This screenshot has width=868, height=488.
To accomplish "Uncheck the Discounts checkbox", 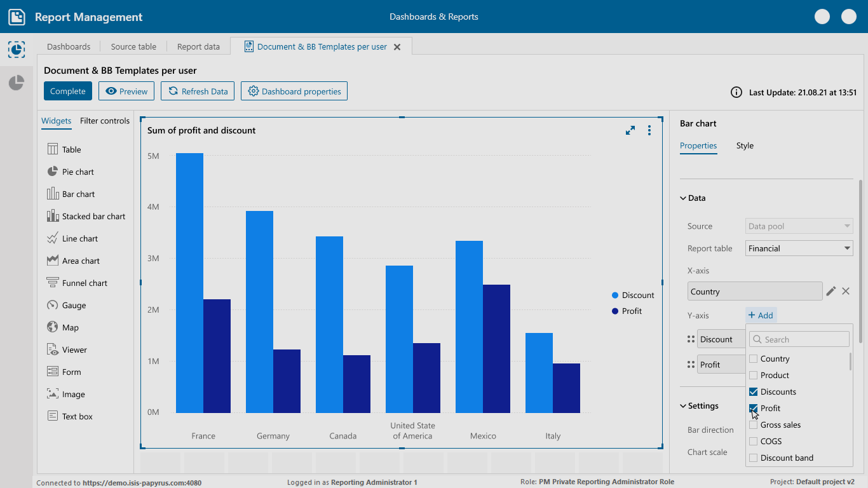I will coord(754,391).
